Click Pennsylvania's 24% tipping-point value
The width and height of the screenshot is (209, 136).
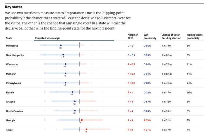click(189, 83)
